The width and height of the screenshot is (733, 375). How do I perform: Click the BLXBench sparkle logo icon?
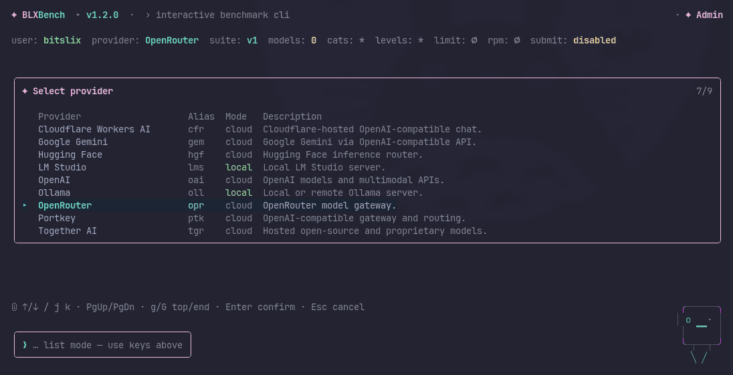(14, 15)
